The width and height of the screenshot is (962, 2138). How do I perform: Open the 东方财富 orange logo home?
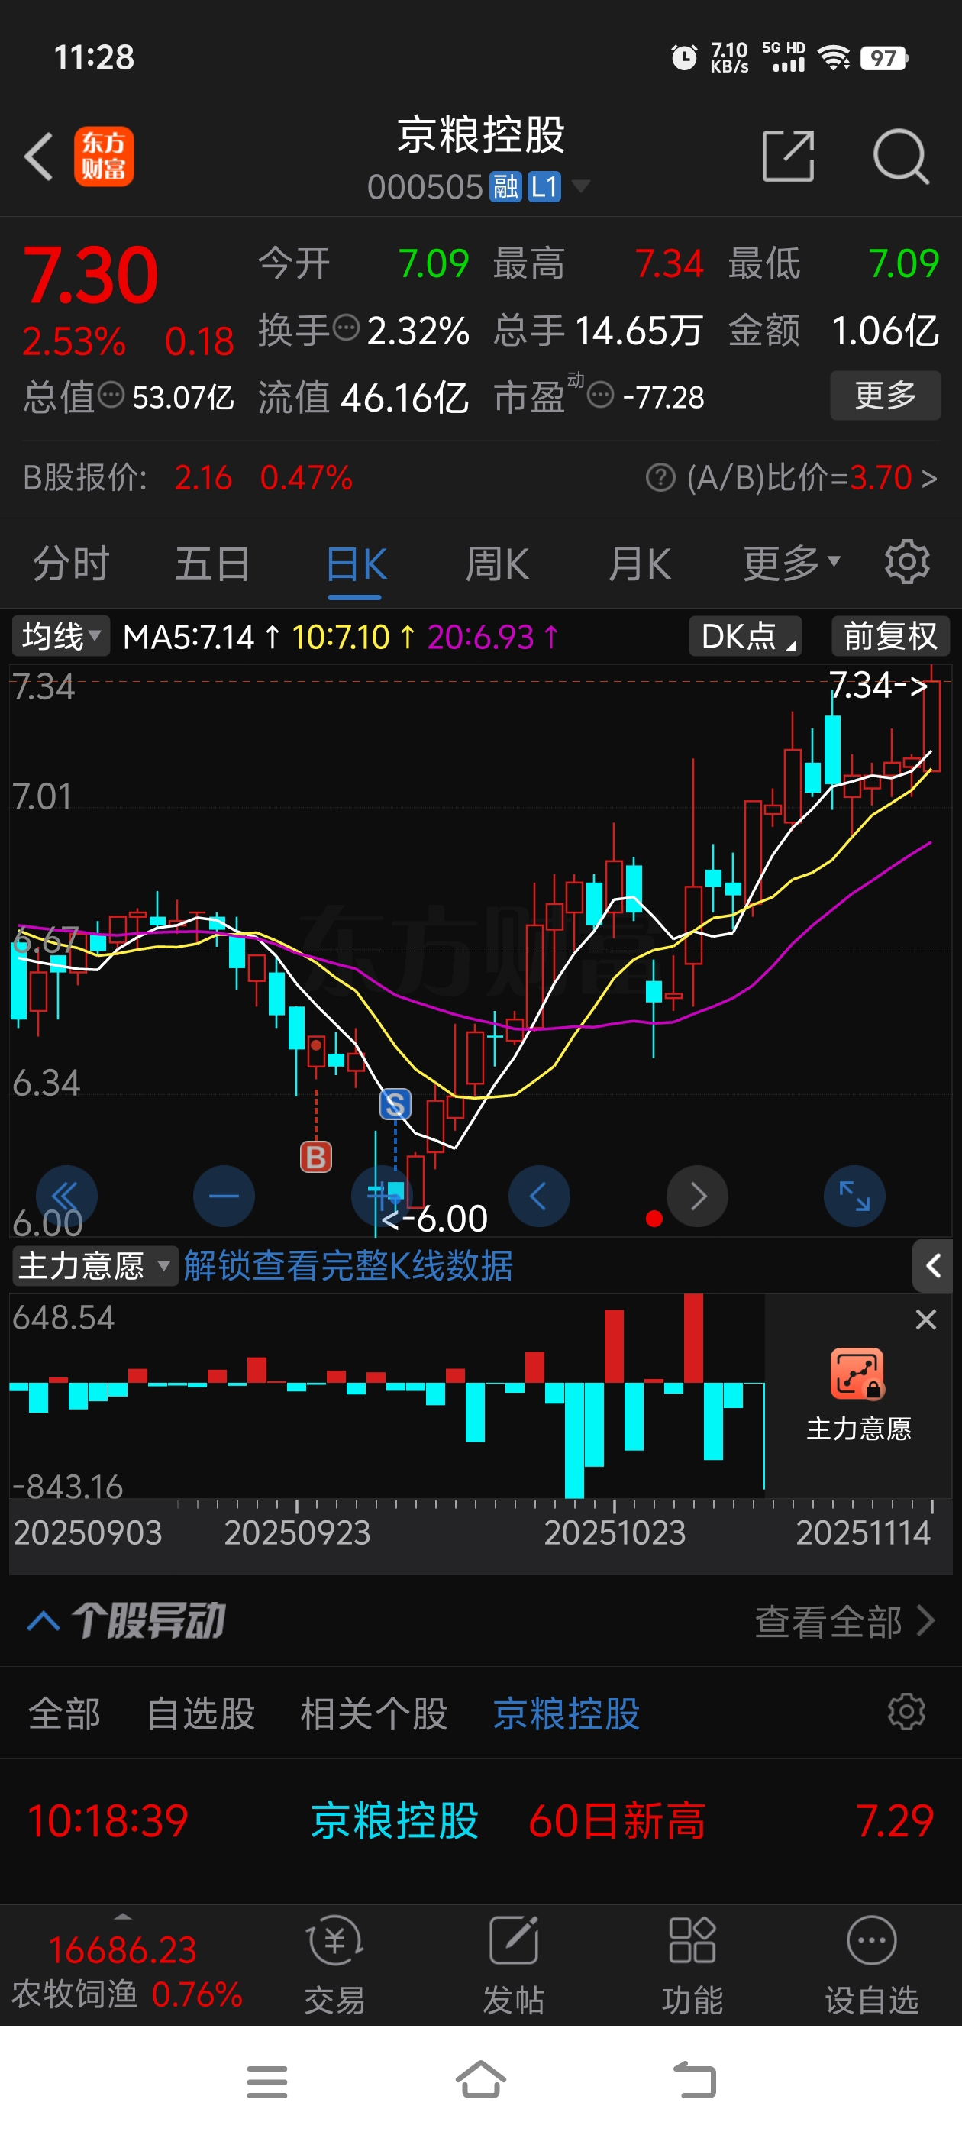104,156
